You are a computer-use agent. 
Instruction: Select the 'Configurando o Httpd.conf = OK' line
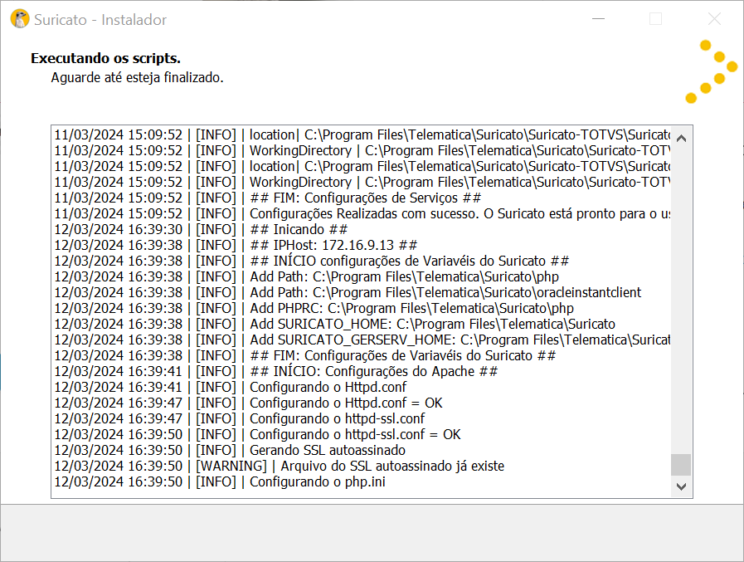[248, 403]
